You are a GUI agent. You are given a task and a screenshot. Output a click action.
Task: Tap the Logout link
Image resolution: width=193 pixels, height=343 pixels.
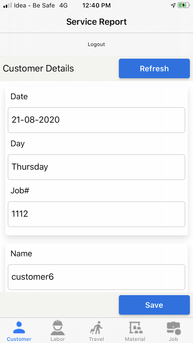click(96, 44)
